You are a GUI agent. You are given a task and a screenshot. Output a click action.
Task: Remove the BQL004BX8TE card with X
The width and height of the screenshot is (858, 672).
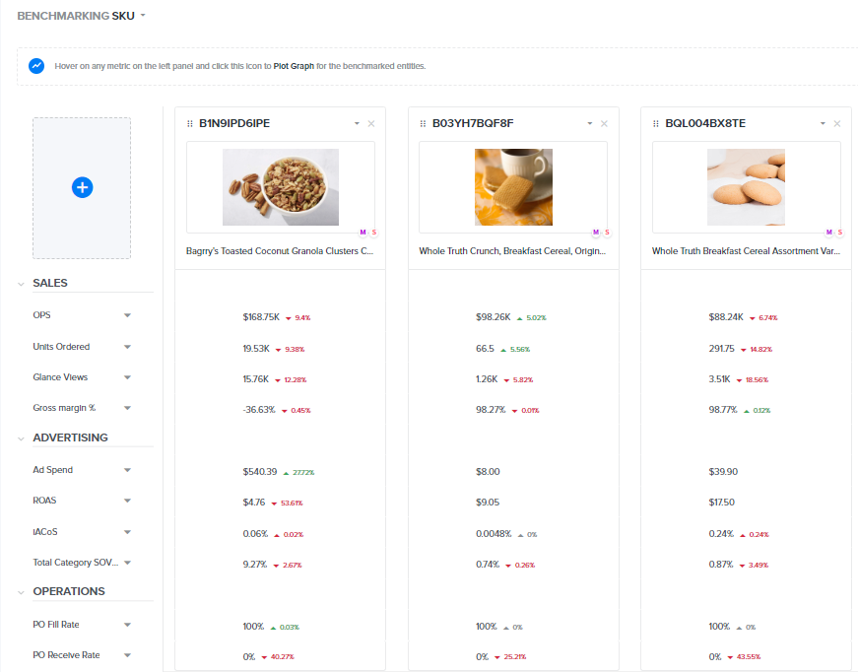tap(837, 124)
